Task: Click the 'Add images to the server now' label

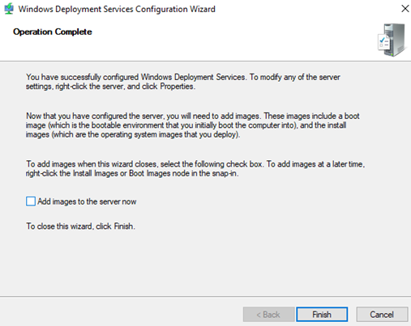Action: coord(87,201)
